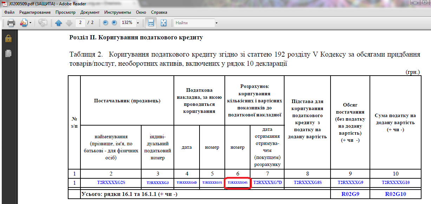Screen dimensions: 431x204
Task: Show the Pages thumbnails side panel
Action: coord(8,53)
